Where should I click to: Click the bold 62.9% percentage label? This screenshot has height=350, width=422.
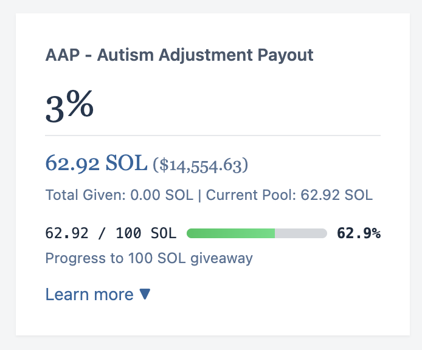(x=359, y=233)
